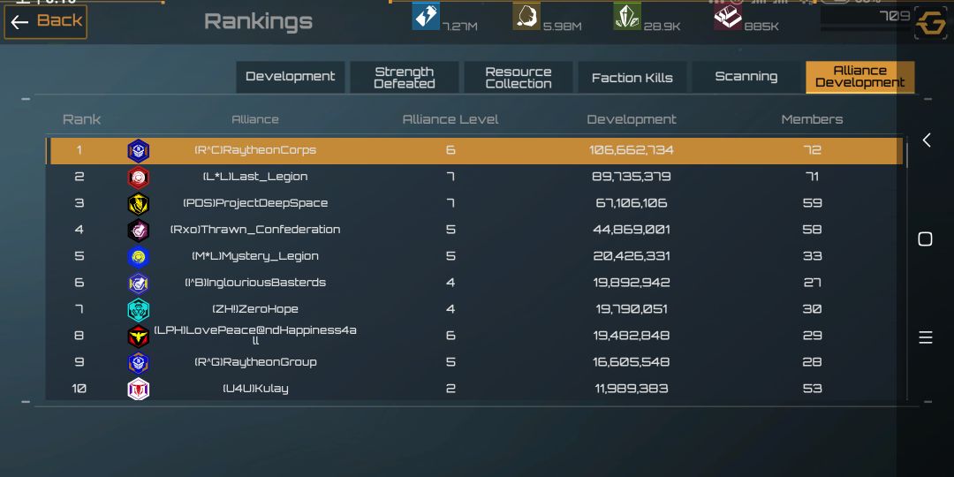
Task: Click development value 44,869,001
Action: [632, 230]
